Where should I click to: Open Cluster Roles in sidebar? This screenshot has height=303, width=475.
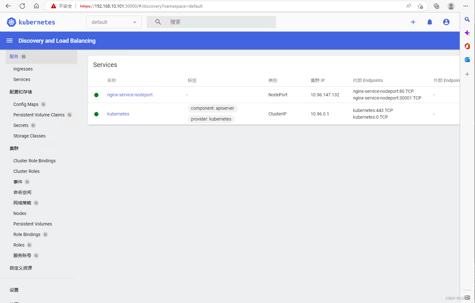click(x=26, y=171)
